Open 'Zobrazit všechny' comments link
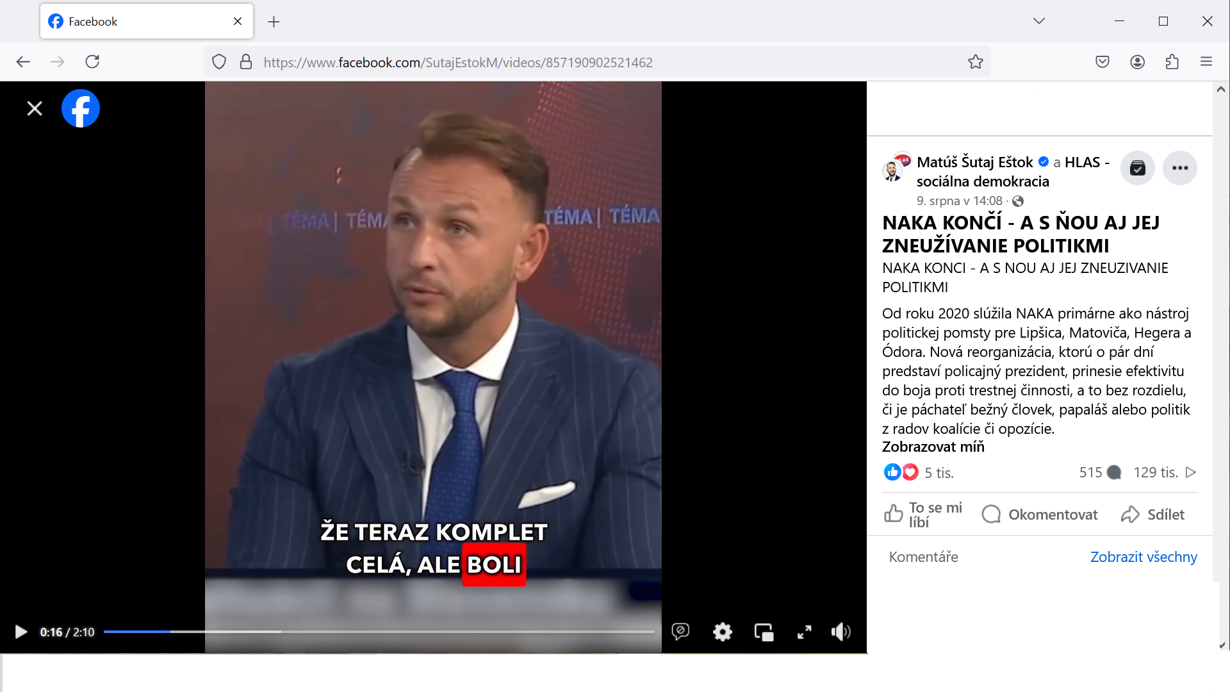Image resolution: width=1230 pixels, height=692 pixels. pos(1144,557)
